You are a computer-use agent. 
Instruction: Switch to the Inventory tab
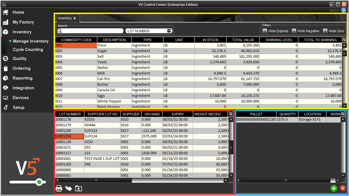pos(66,18)
